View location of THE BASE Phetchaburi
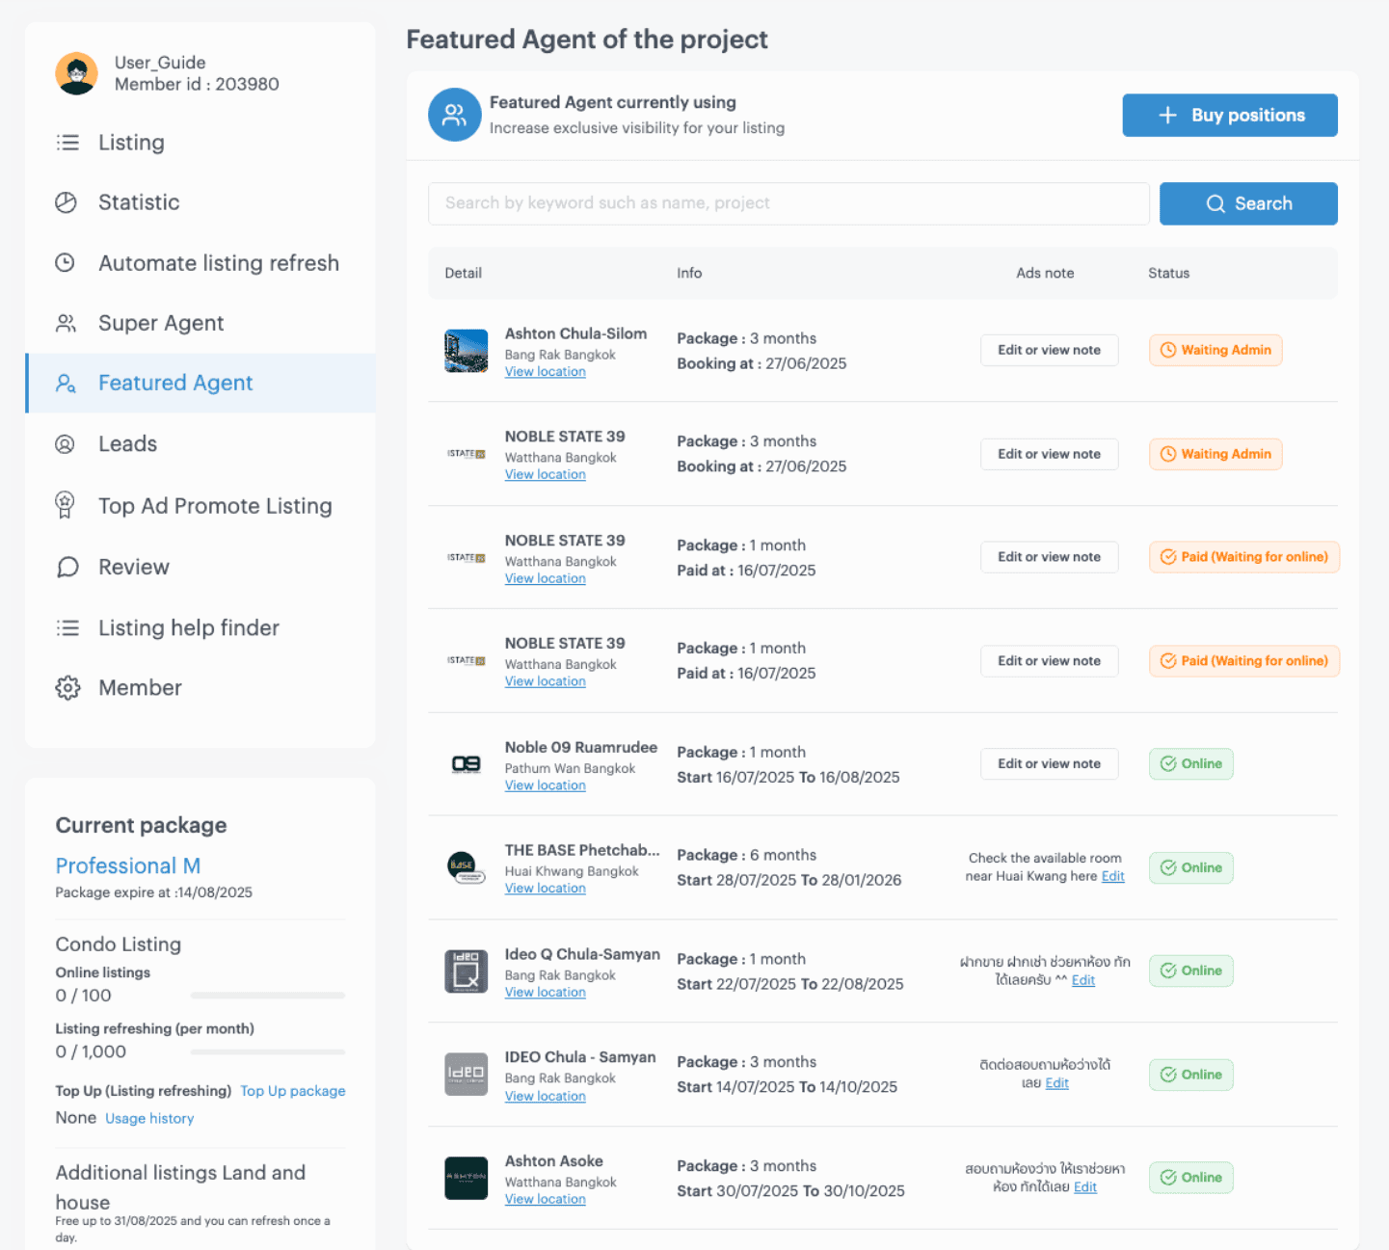The height and width of the screenshot is (1250, 1389). click(x=545, y=889)
